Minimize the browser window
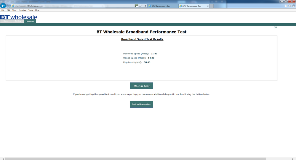This screenshot has width=296, height=160. (282, 1)
